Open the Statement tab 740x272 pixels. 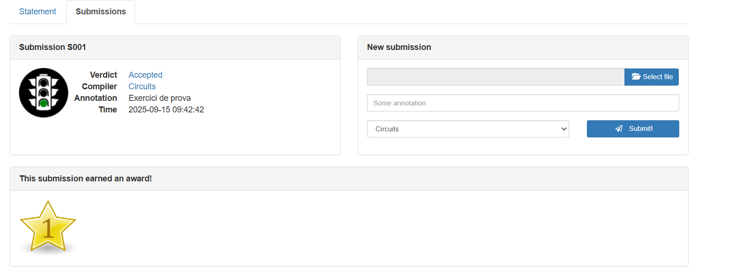coord(38,12)
